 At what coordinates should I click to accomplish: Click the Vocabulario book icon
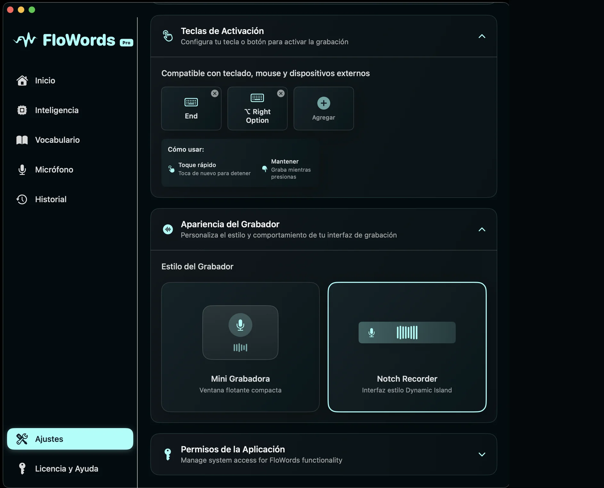[x=22, y=140]
